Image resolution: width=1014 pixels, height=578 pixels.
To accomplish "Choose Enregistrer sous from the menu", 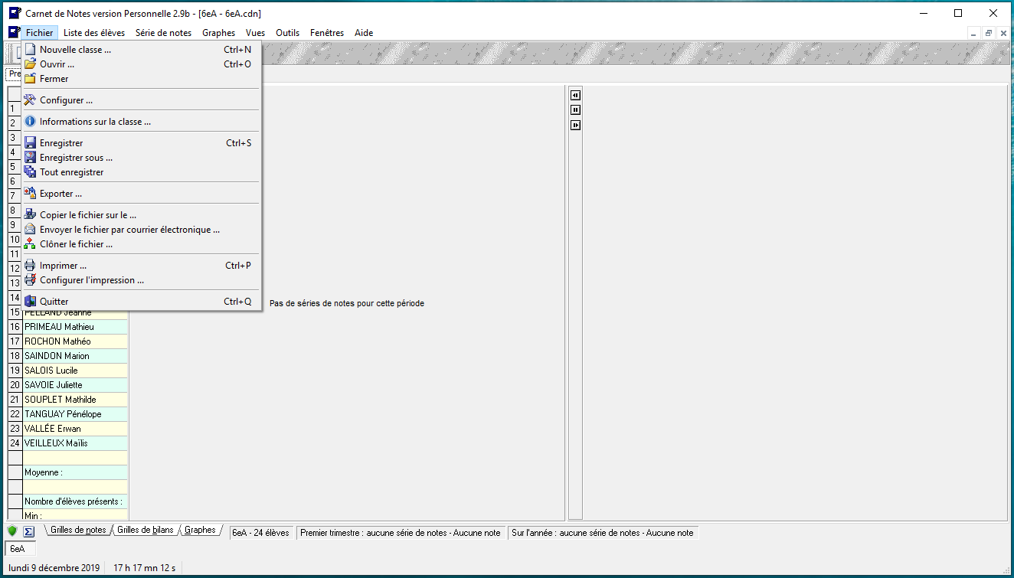I will (76, 158).
